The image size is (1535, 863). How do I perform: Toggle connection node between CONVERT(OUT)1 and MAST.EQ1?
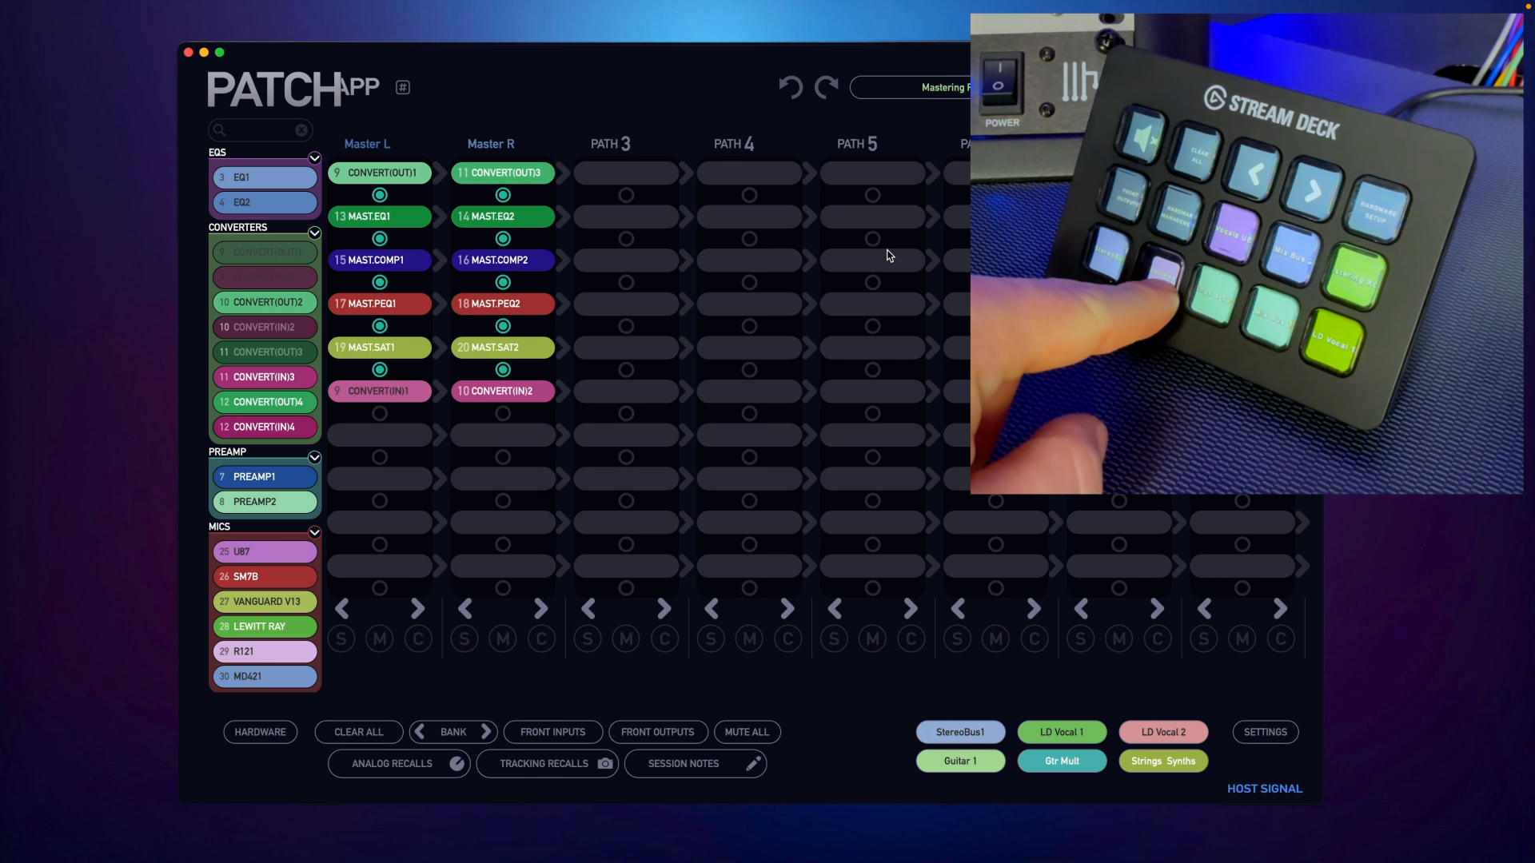tap(380, 195)
